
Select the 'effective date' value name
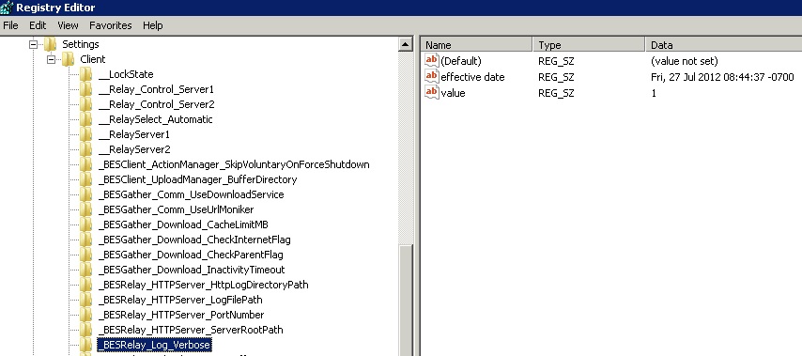tap(472, 77)
